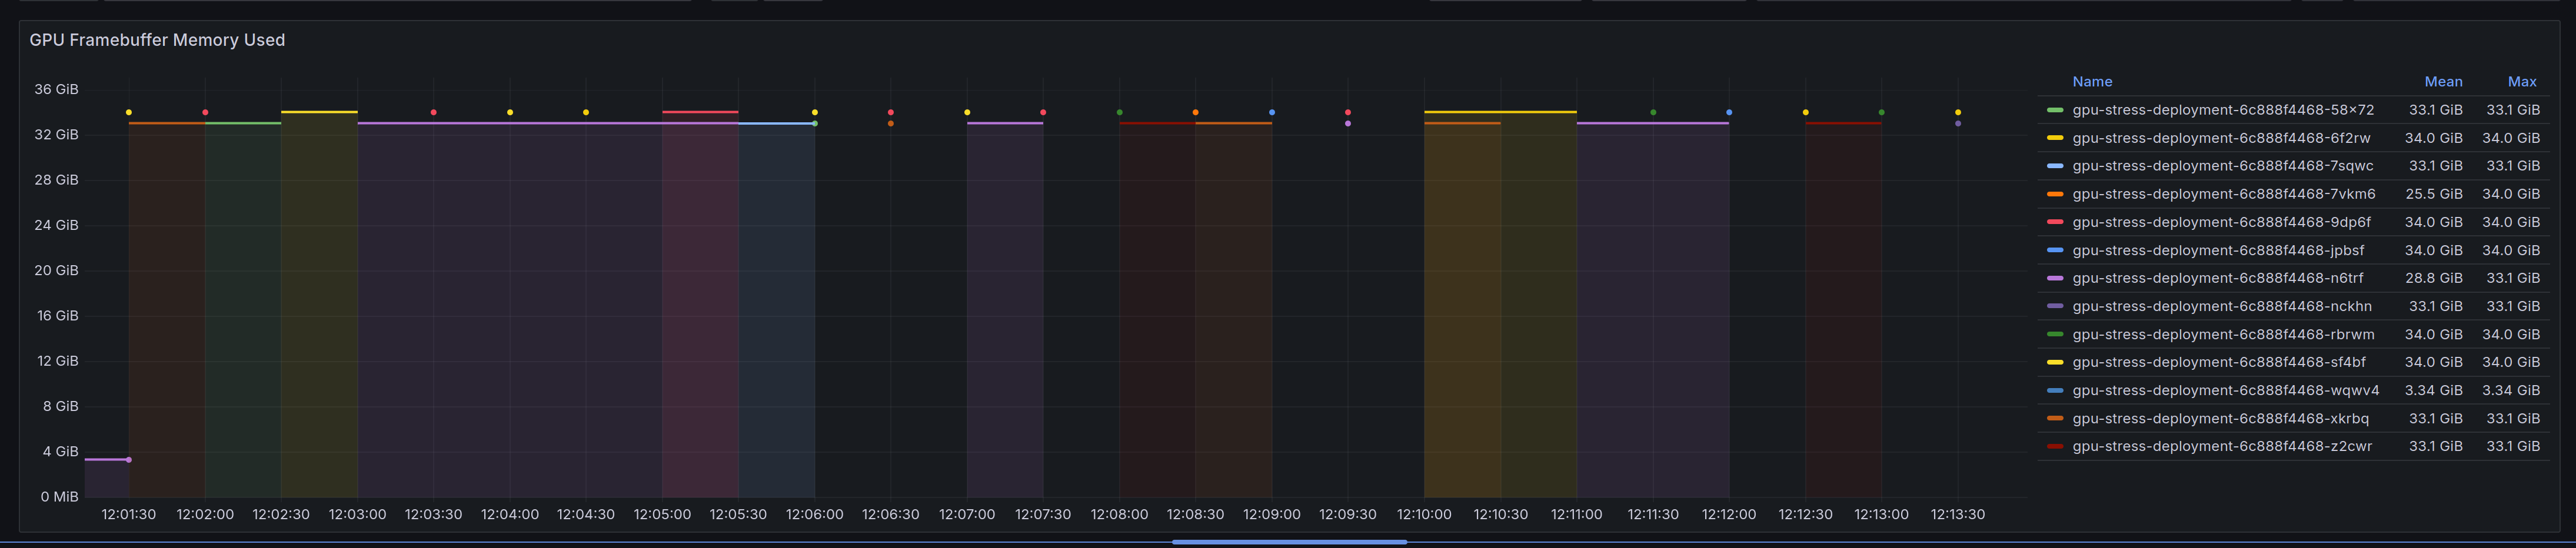Click the 12:09:30 x-axis time label
The height and width of the screenshot is (548, 2576).
click(1348, 514)
